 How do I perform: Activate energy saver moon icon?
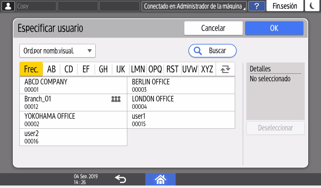pos(312,6)
